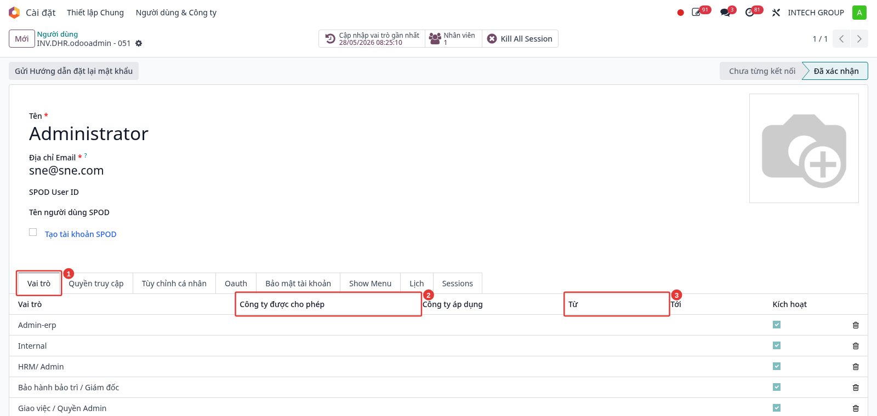Open the Sessions tab
The image size is (877, 416).
(x=458, y=284)
